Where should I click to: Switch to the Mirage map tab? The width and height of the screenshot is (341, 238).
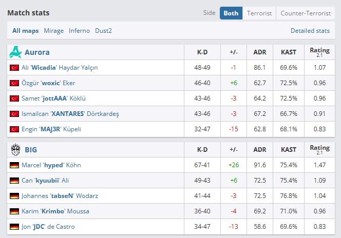(x=54, y=31)
